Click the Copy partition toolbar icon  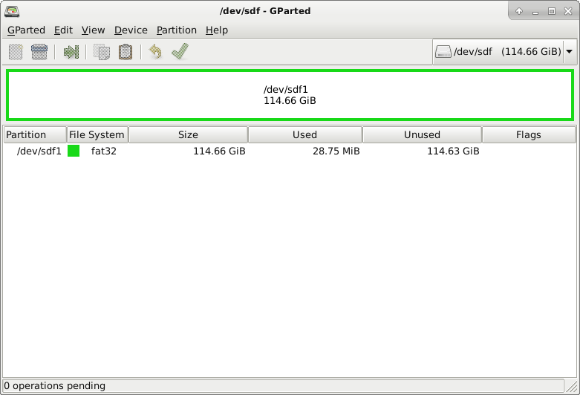click(102, 52)
